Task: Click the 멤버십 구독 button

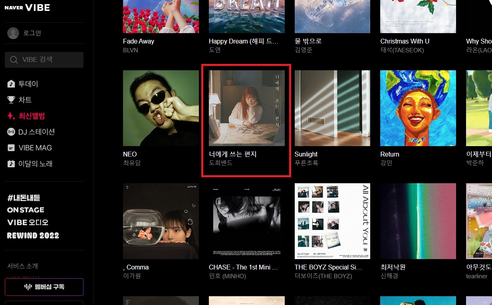Action: (x=44, y=287)
